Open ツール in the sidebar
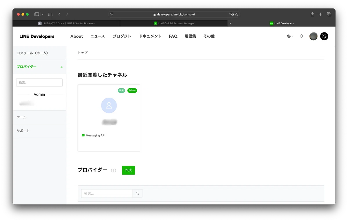Image resolution: width=348 pixels, height=221 pixels. [x=39, y=117]
